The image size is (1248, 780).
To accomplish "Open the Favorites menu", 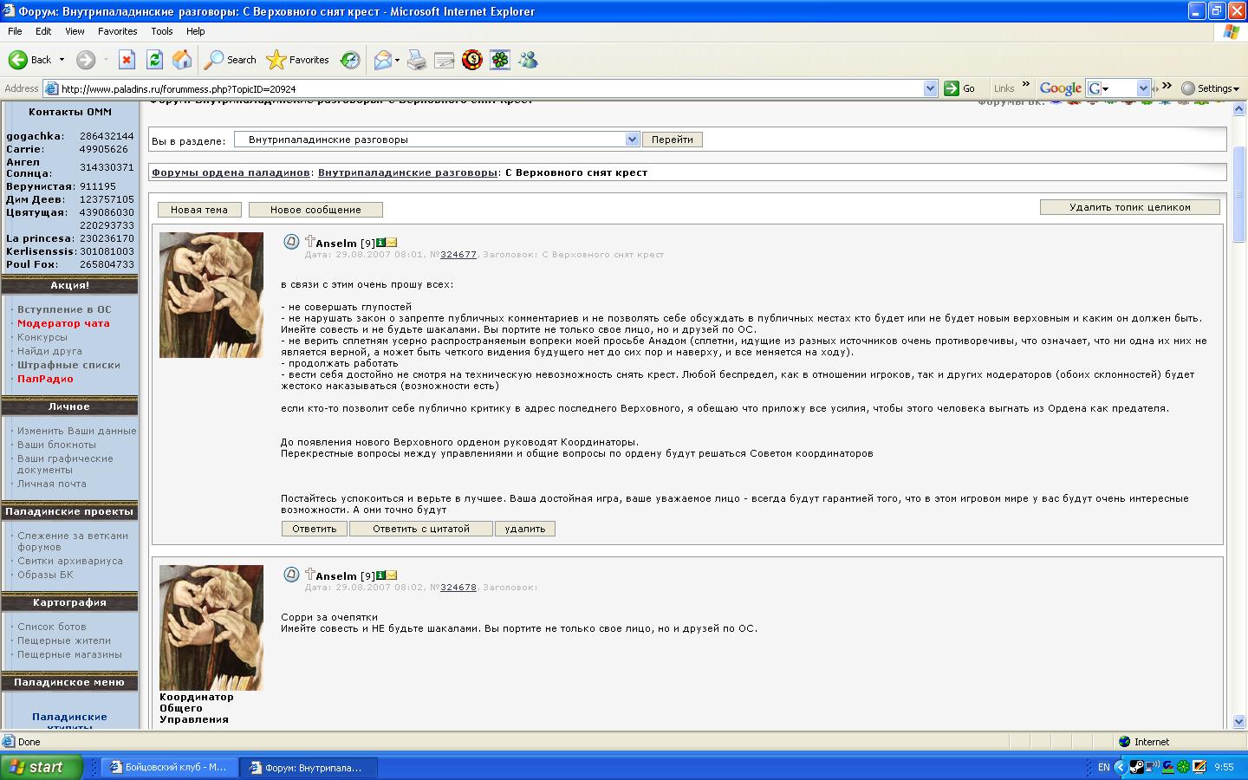I will [x=117, y=31].
